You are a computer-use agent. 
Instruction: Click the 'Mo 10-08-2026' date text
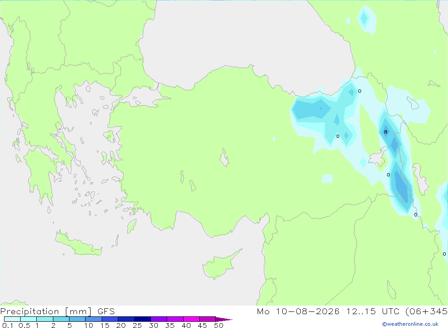298,311
